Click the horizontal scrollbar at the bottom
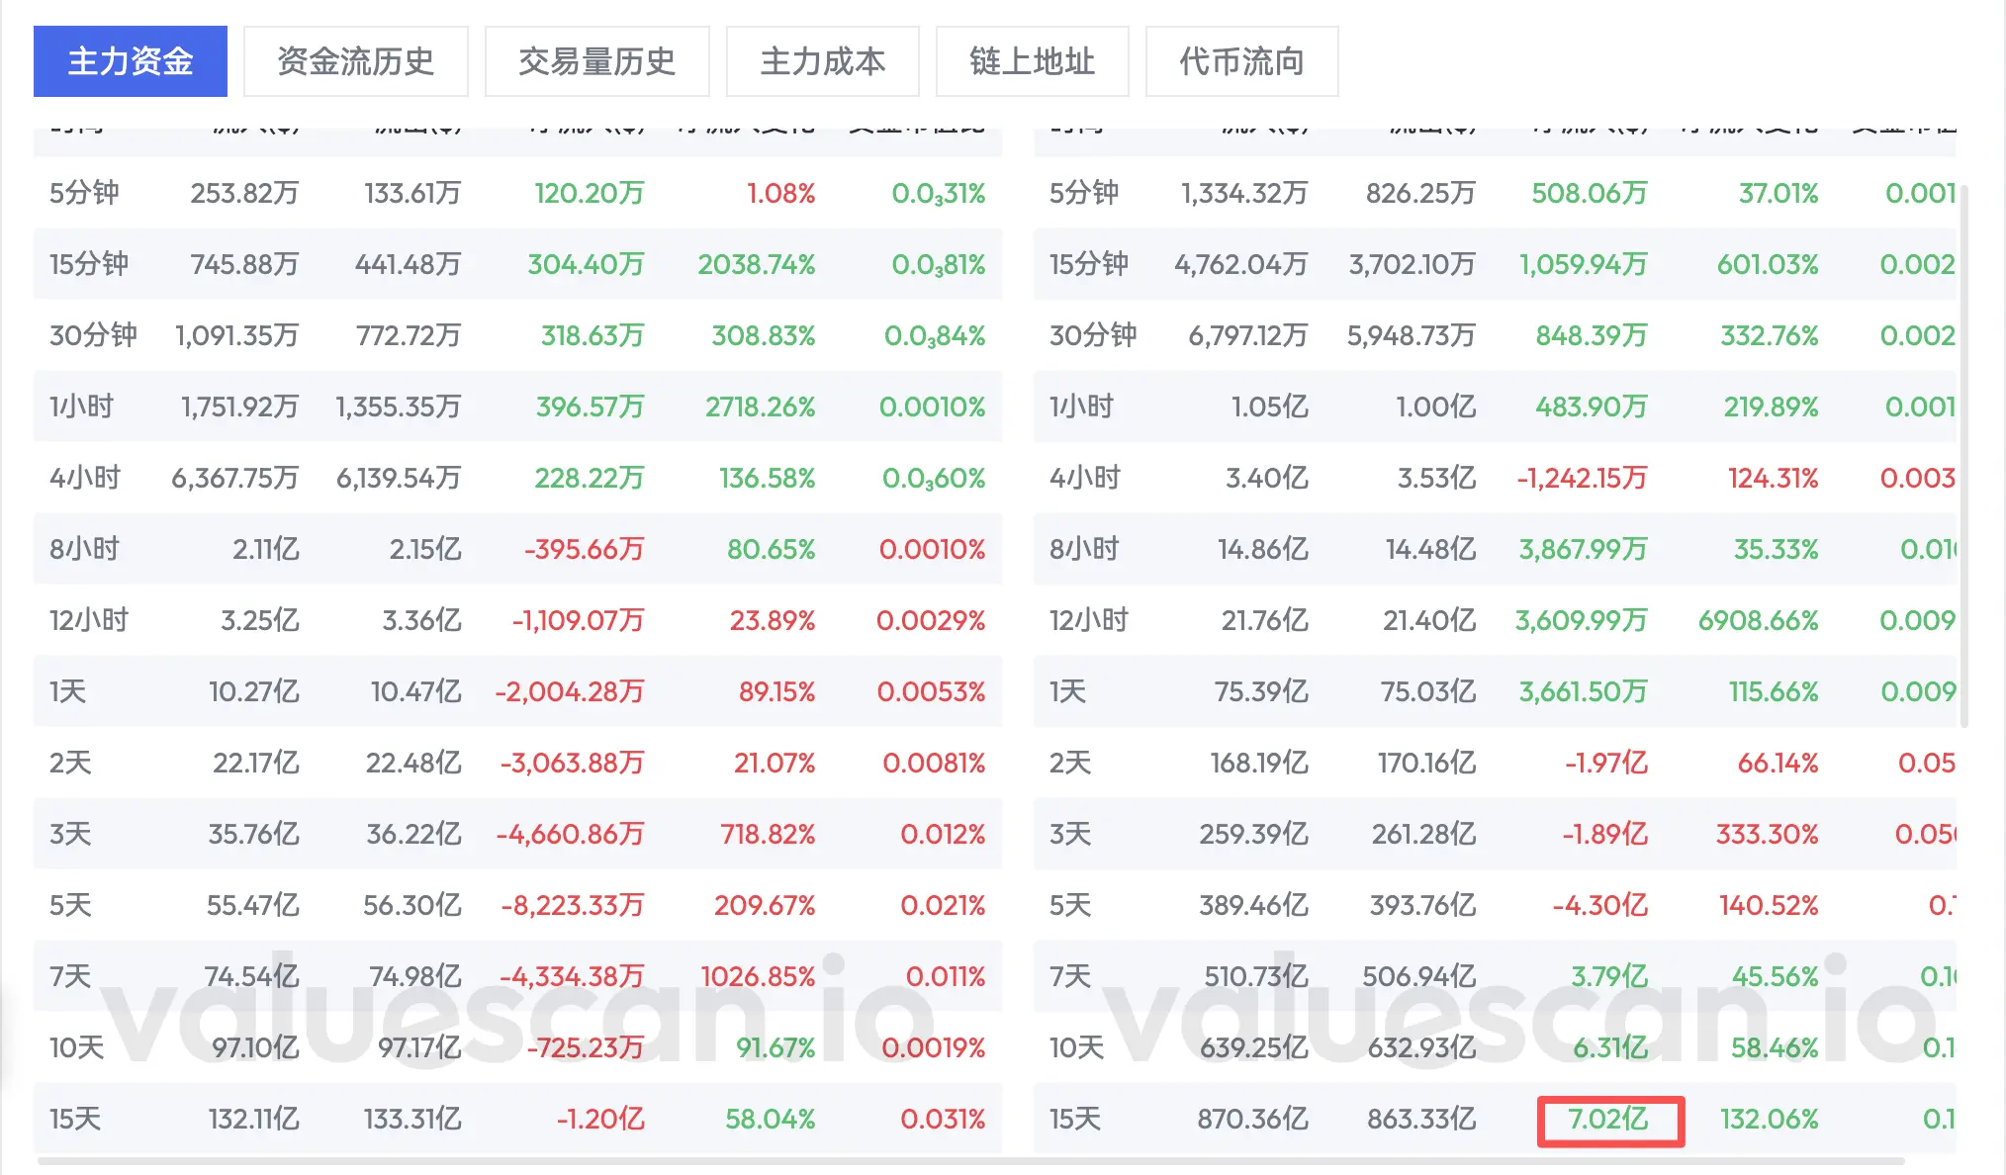 coord(969,1161)
